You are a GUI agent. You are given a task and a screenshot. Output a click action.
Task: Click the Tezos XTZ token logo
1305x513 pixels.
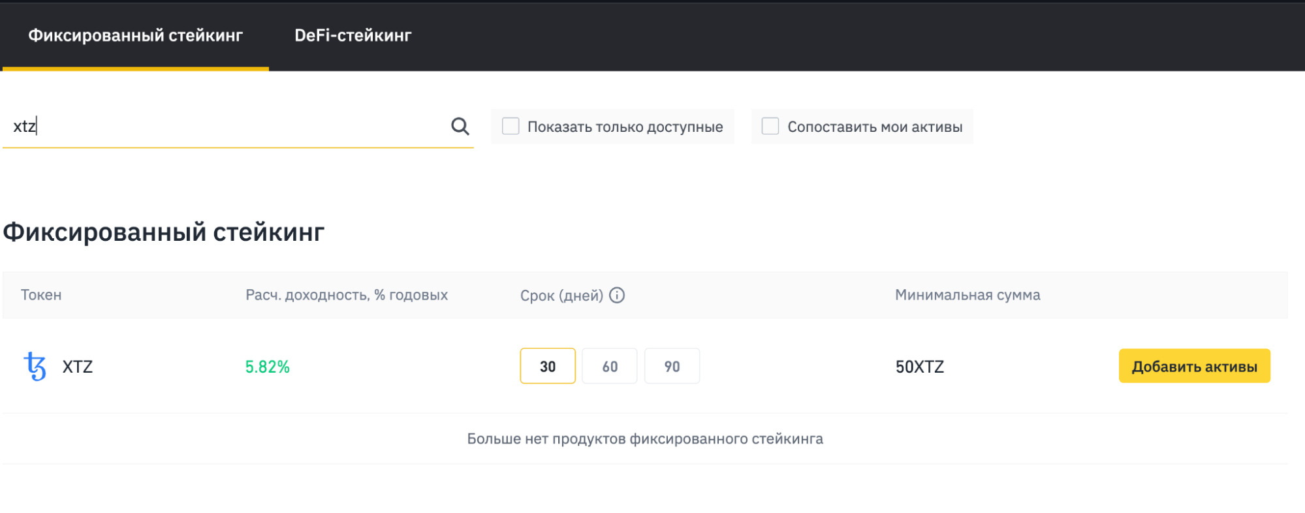(35, 366)
